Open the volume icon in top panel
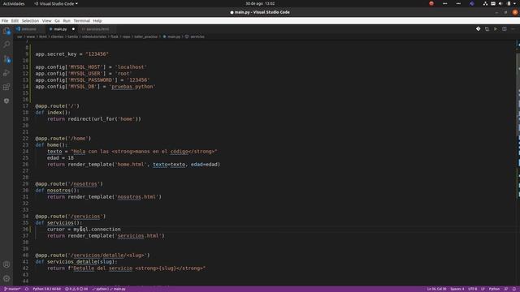The image size is (520, 292). 500,3
